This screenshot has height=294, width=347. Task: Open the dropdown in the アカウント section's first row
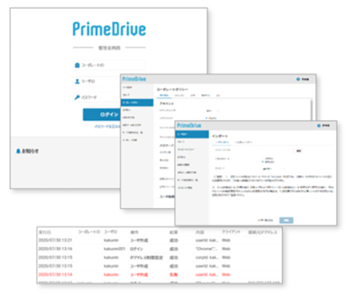click(212, 111)
